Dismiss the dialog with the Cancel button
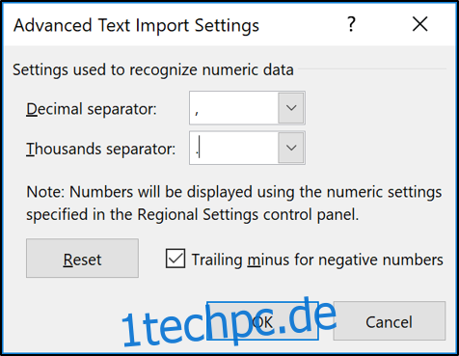Viewport: 459px width, 356px height. (x=390, y=321)
